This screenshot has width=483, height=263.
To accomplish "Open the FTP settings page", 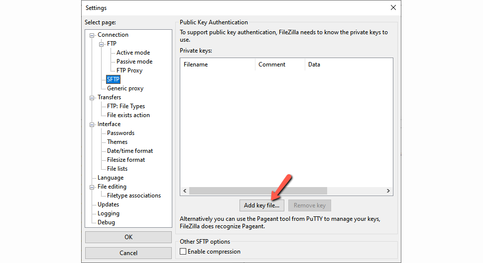I will point(112,44).
